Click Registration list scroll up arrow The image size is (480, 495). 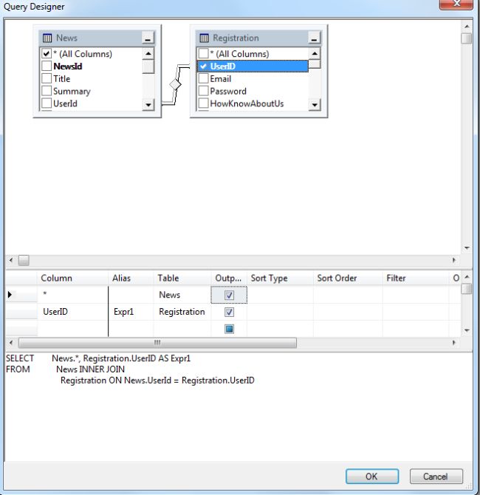[x=315, y=53]
